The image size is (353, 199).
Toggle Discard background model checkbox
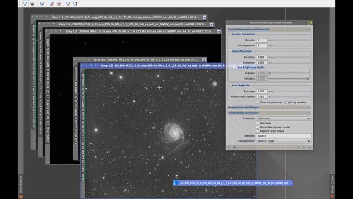258,127
